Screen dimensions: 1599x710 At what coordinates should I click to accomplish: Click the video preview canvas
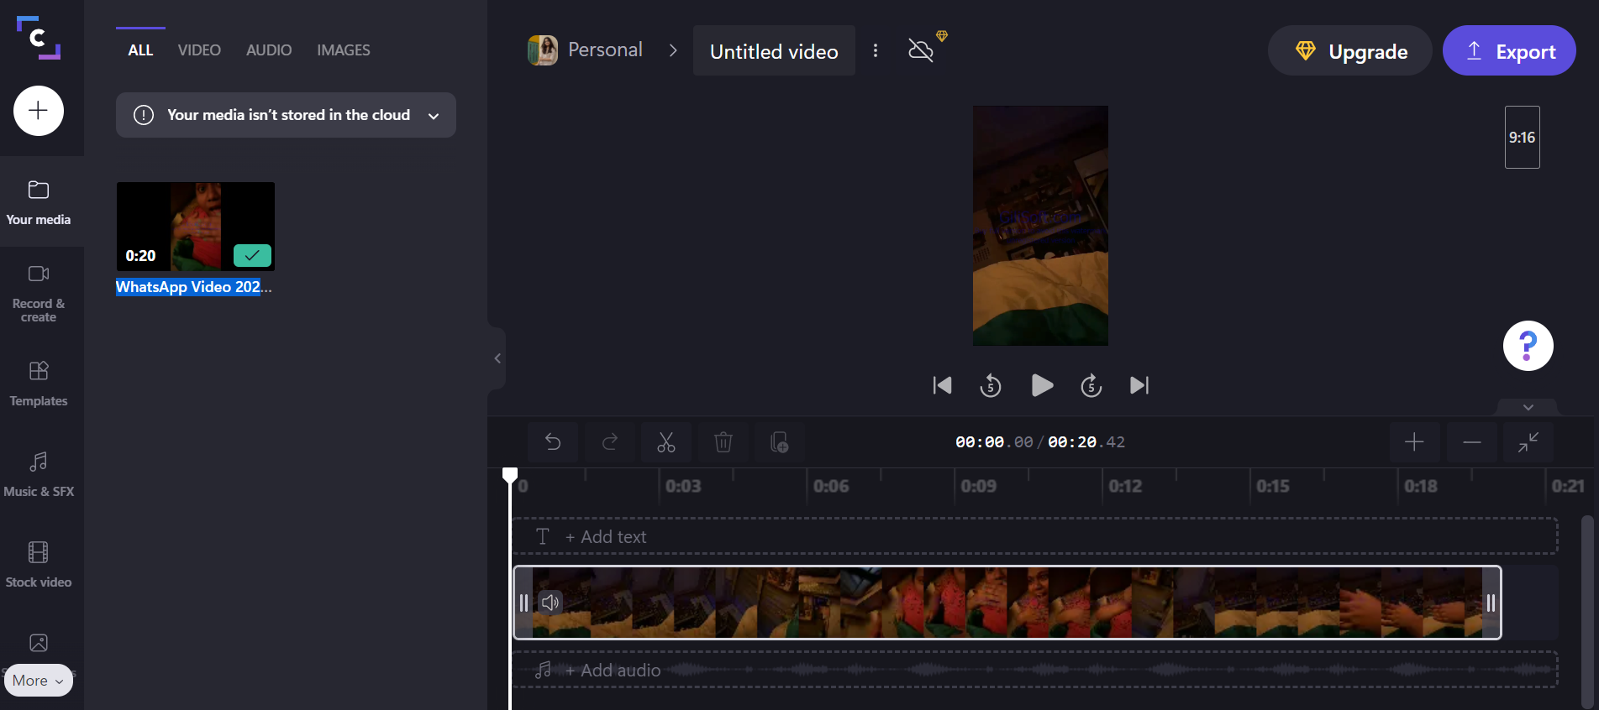[1040, 226]
